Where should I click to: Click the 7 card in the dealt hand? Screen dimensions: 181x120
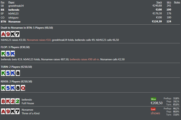(x=17, y=34)
